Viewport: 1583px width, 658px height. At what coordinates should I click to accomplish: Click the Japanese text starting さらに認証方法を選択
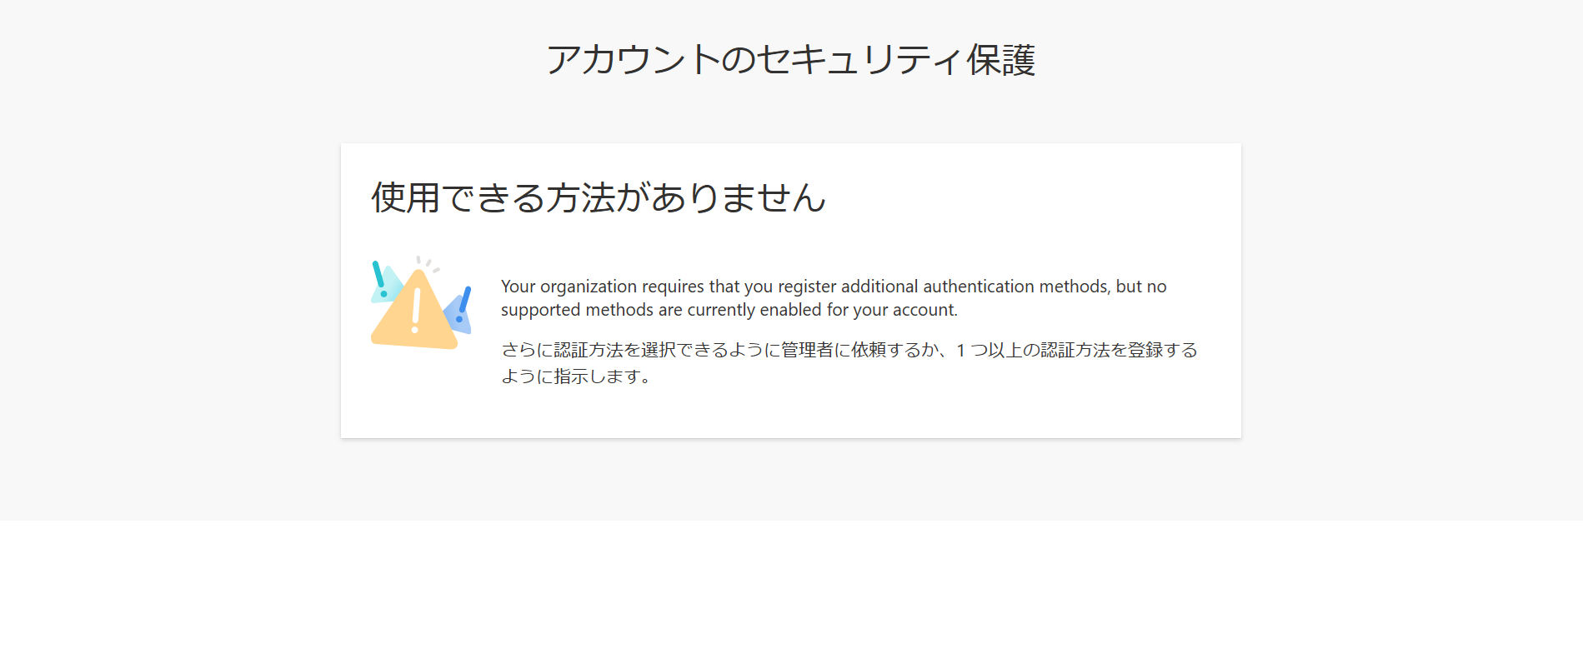tap(849, 363)
